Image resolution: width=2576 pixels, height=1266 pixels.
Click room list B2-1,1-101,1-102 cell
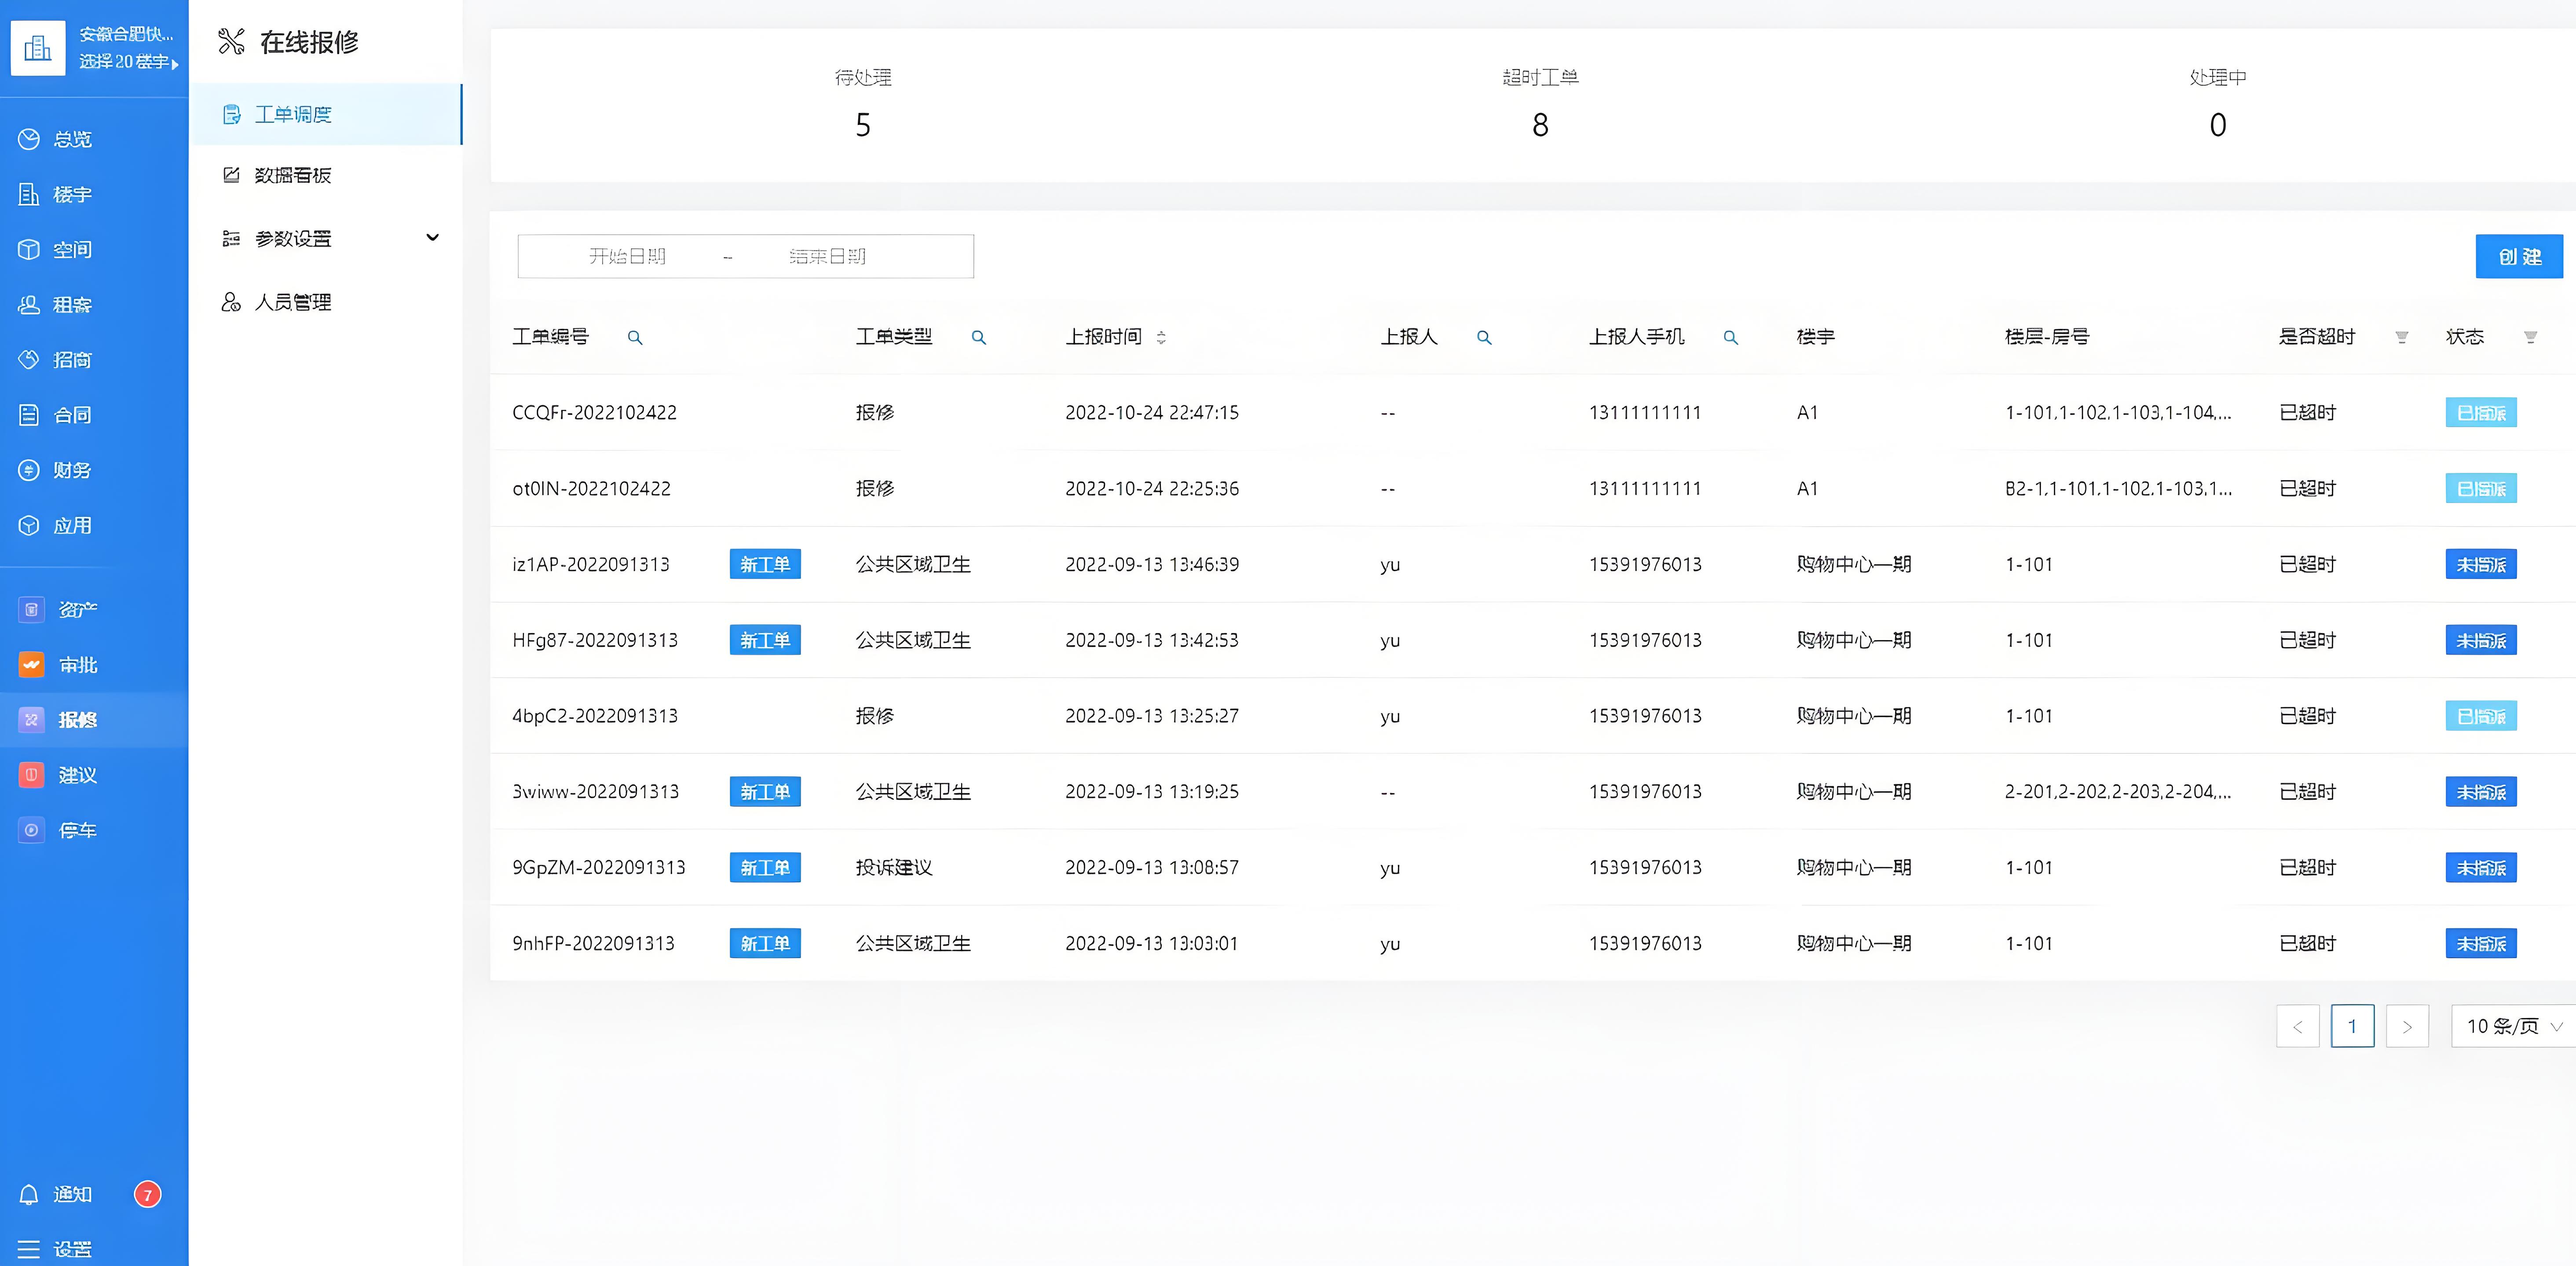coord(2118,489)
